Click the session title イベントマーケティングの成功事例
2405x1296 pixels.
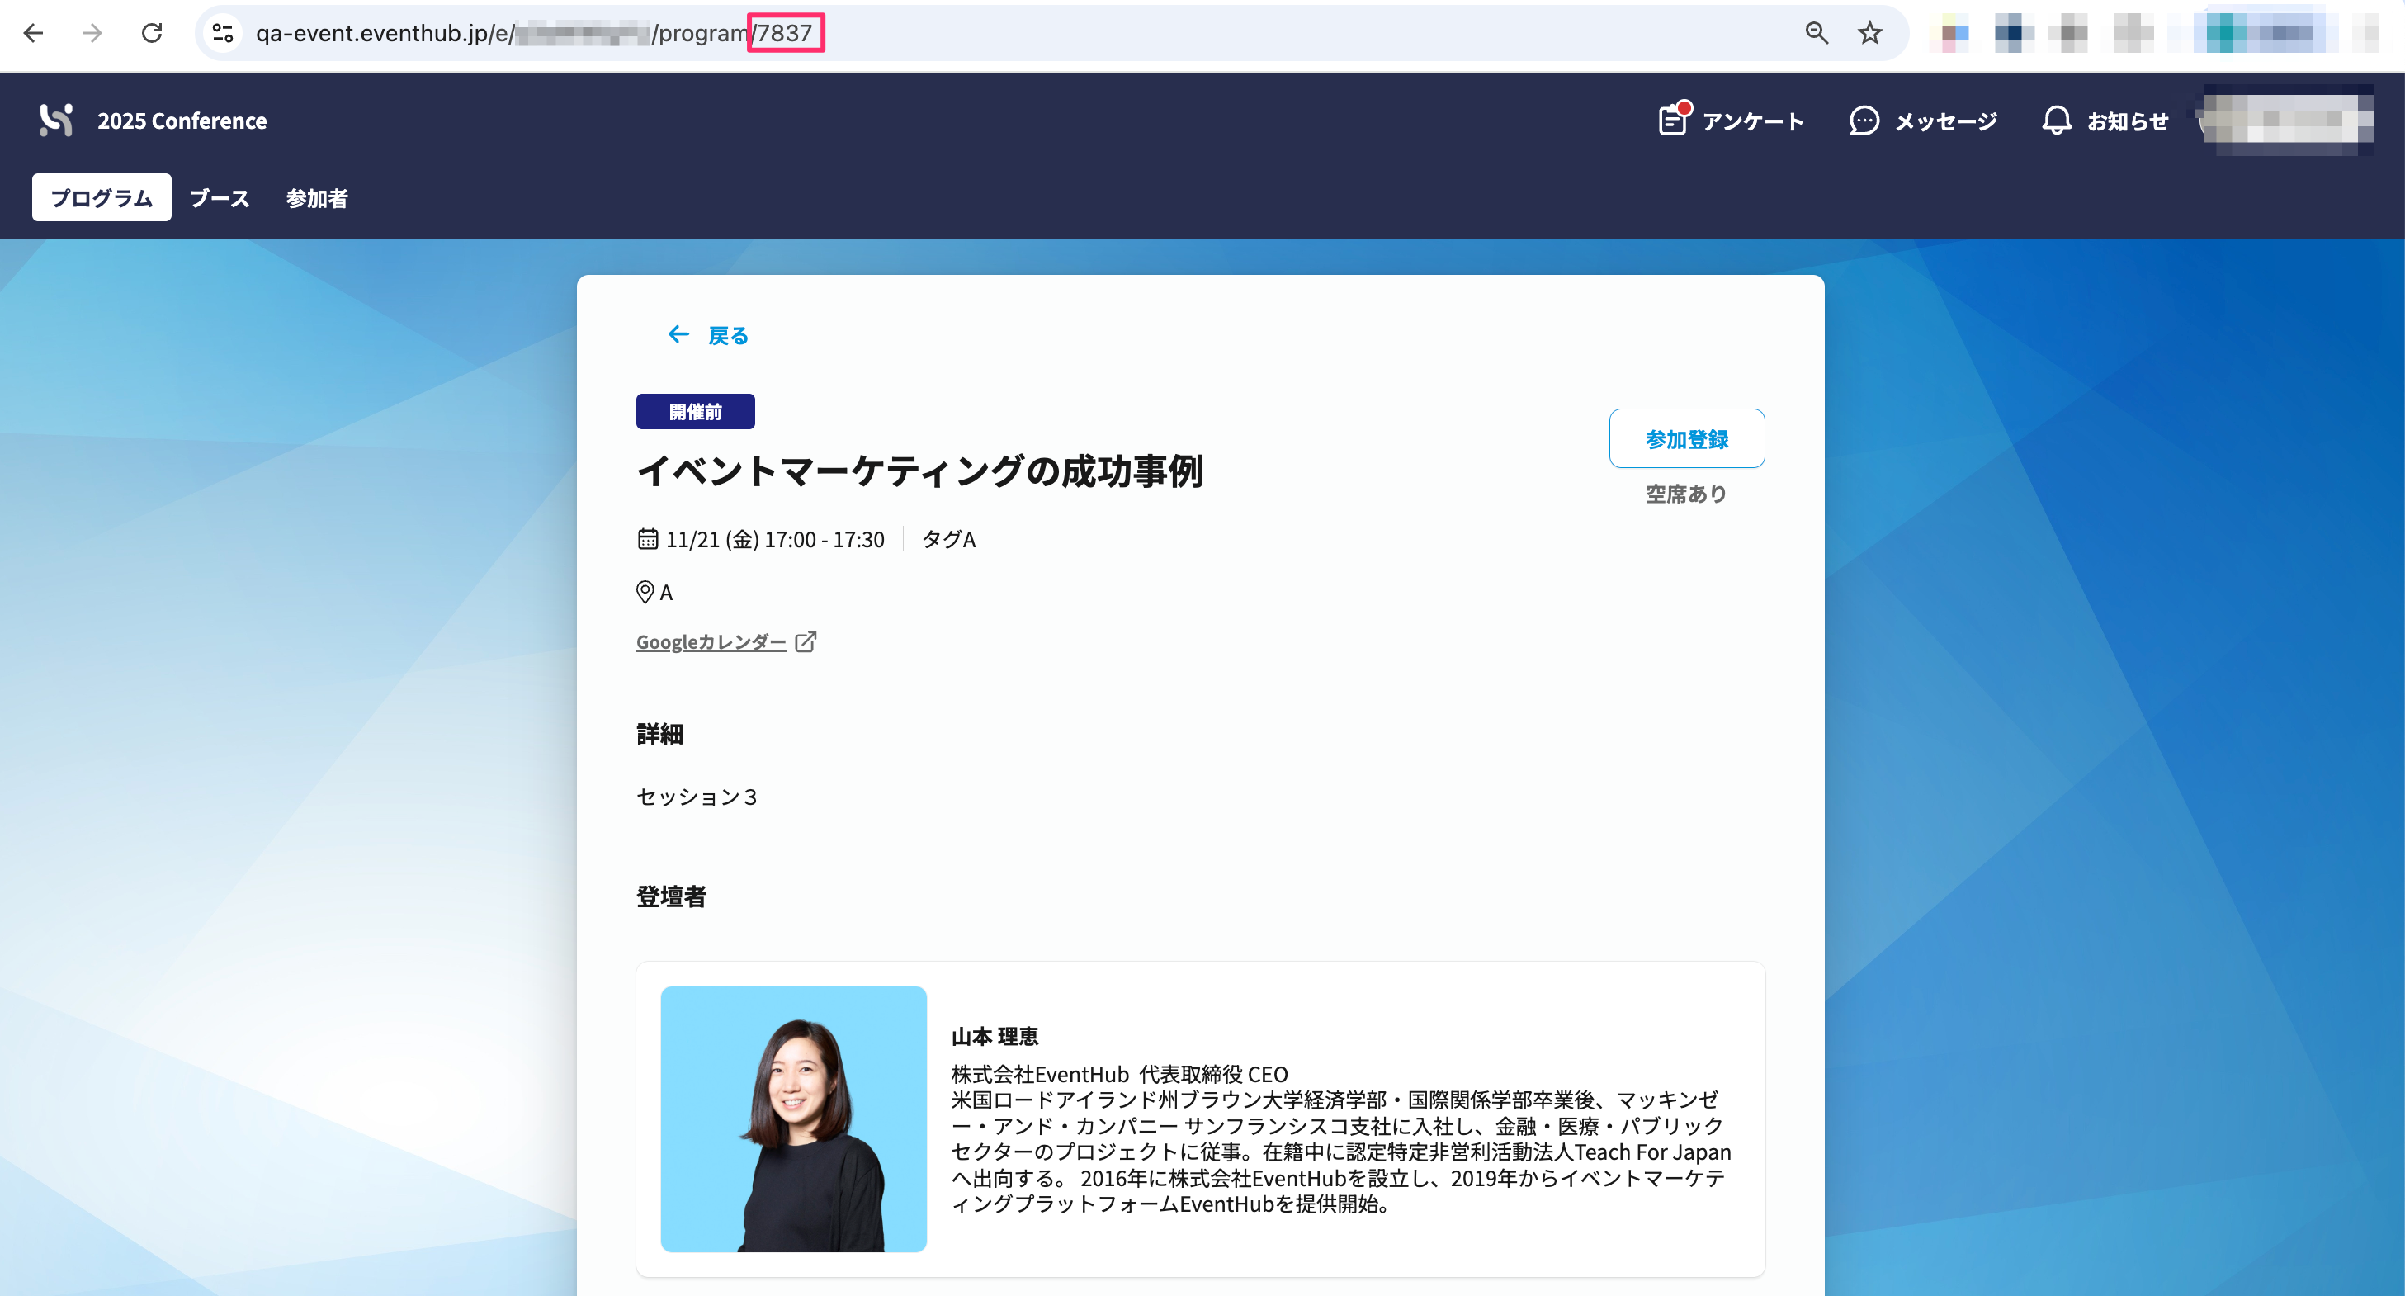[x=919, y=471]
